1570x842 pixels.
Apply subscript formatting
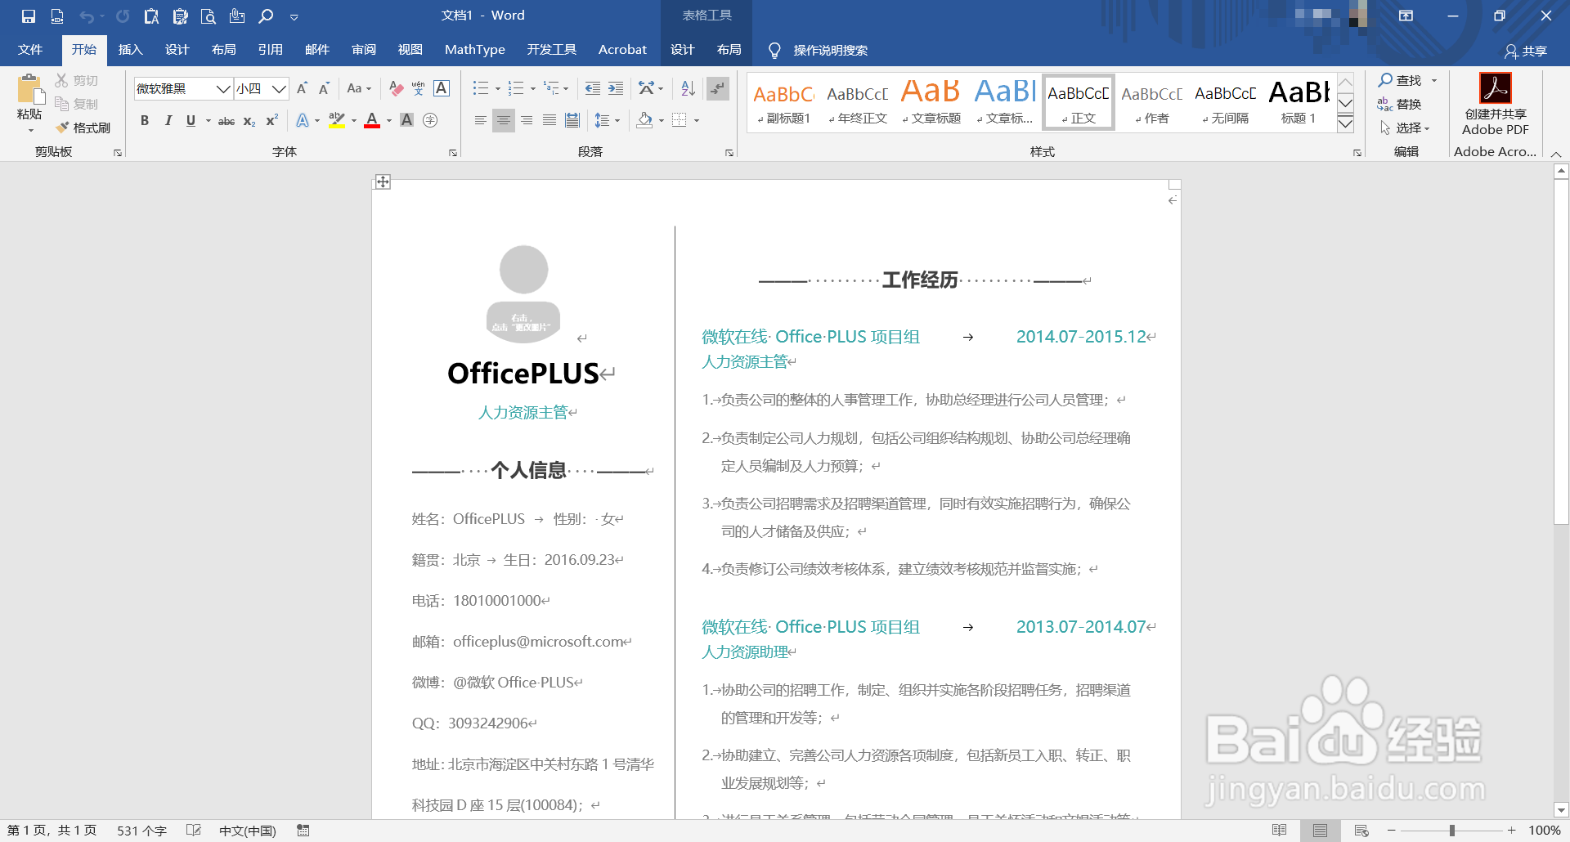tap(248, 121)
